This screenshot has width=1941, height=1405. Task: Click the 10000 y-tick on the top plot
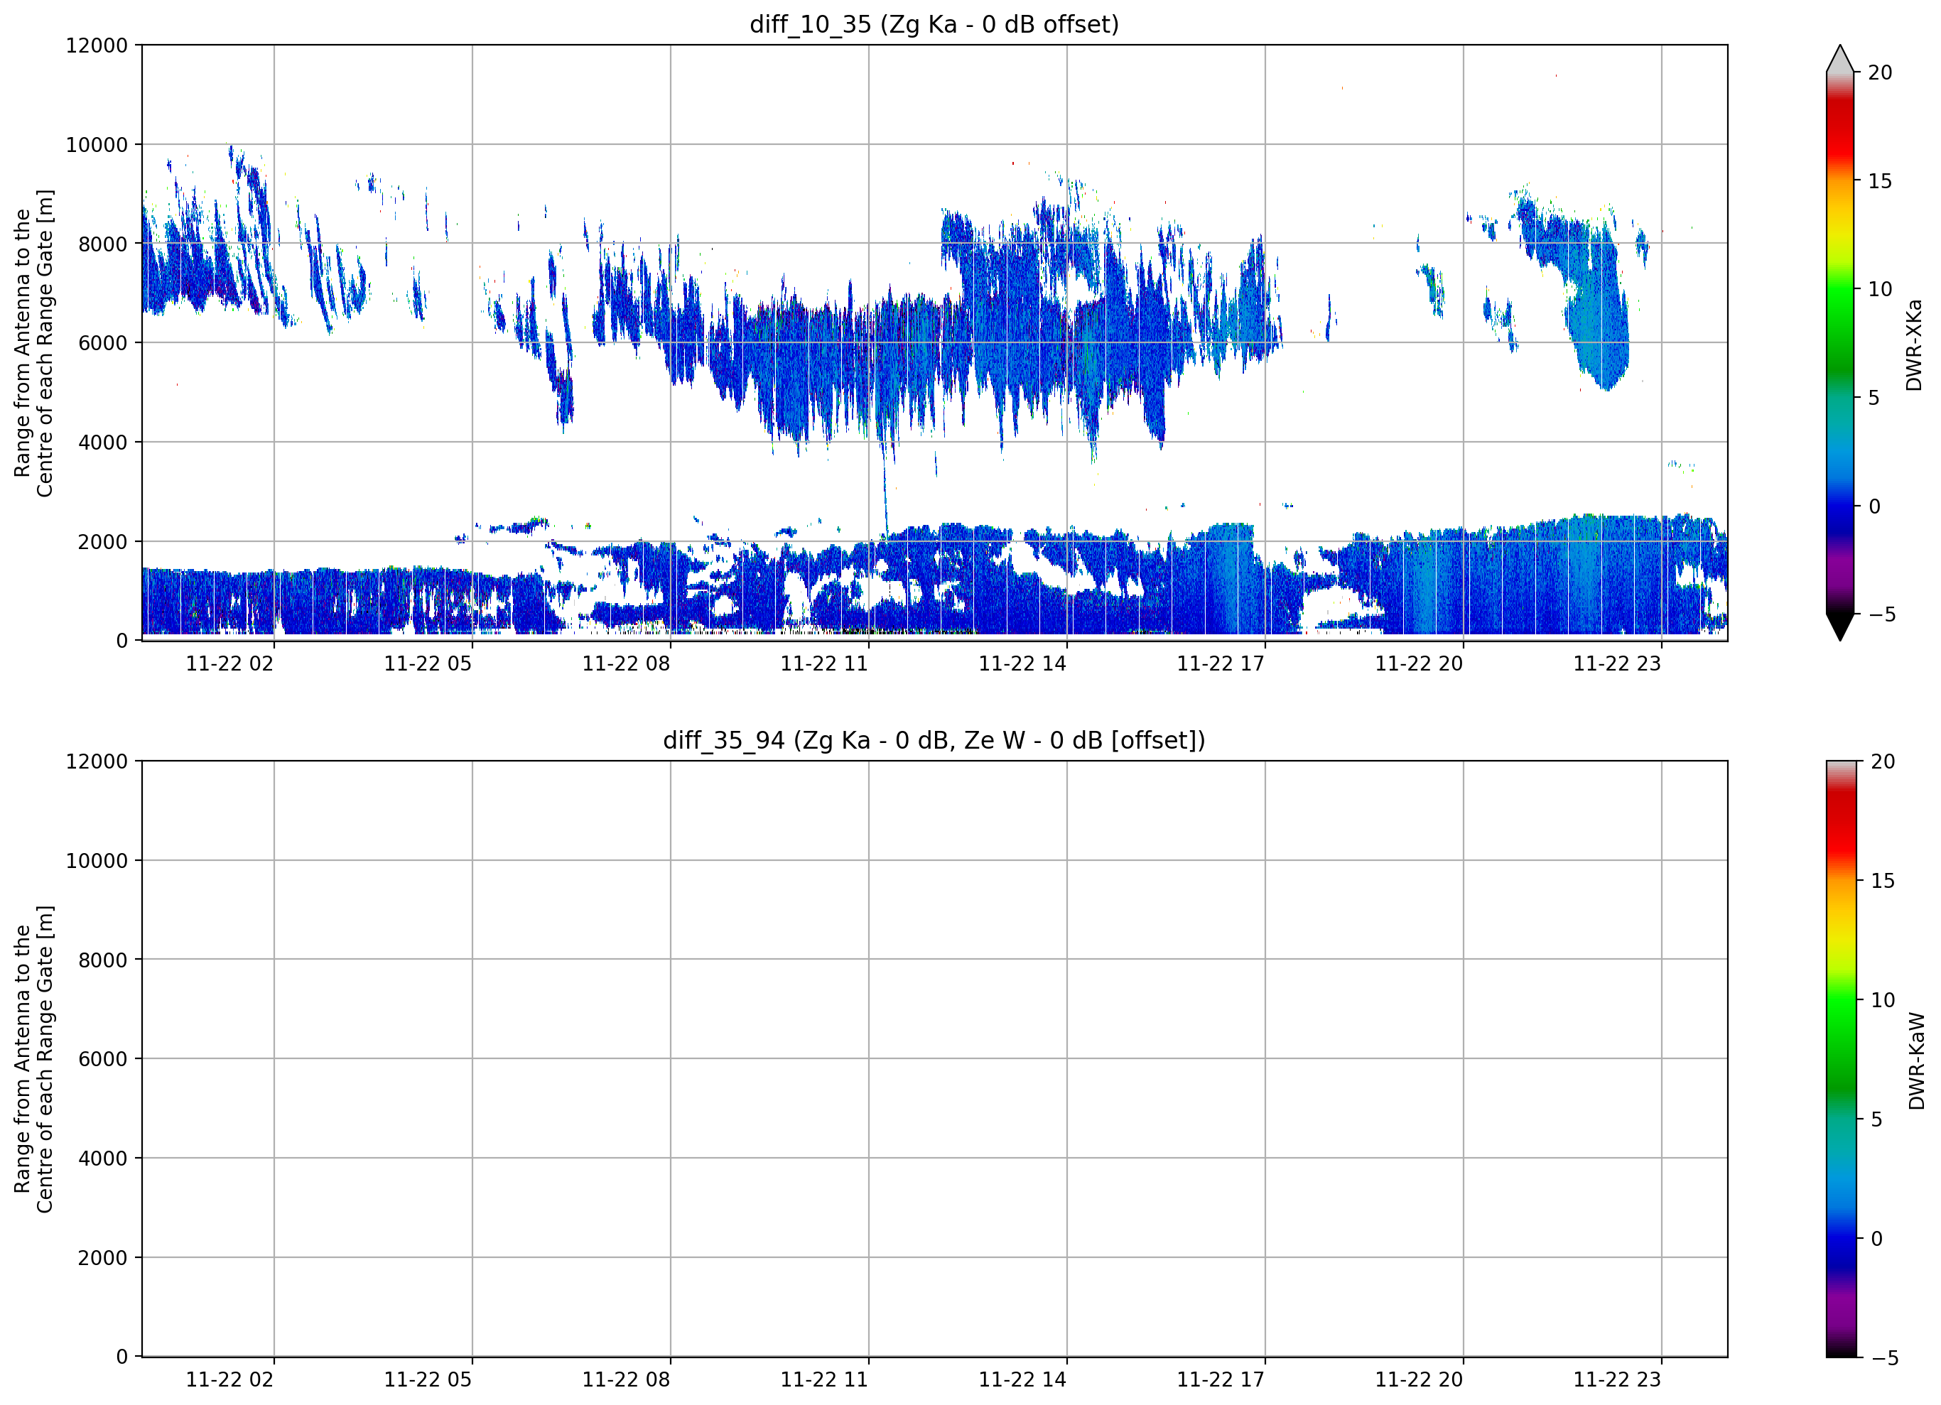97,145
